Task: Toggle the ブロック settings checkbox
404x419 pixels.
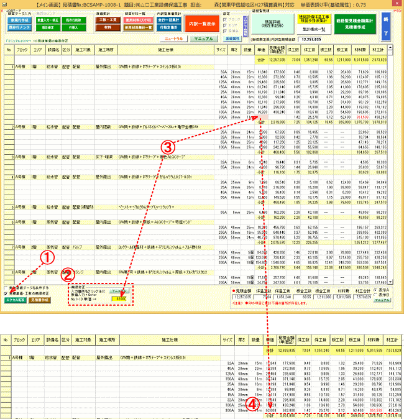Action: (225, 19)
